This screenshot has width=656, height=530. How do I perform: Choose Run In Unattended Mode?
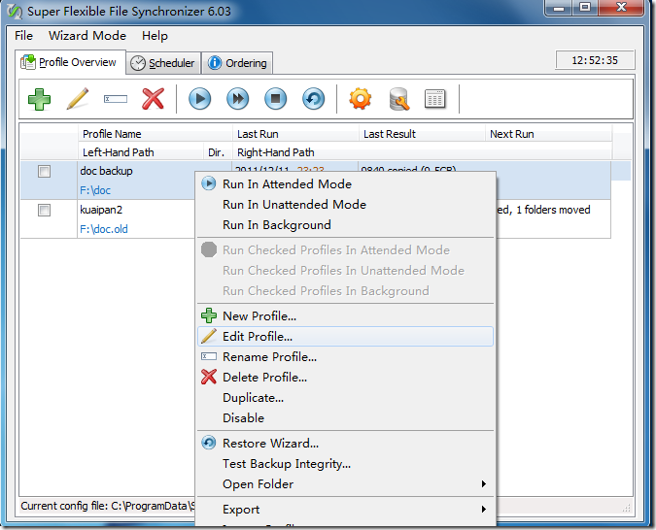click(x=346, y=205)
